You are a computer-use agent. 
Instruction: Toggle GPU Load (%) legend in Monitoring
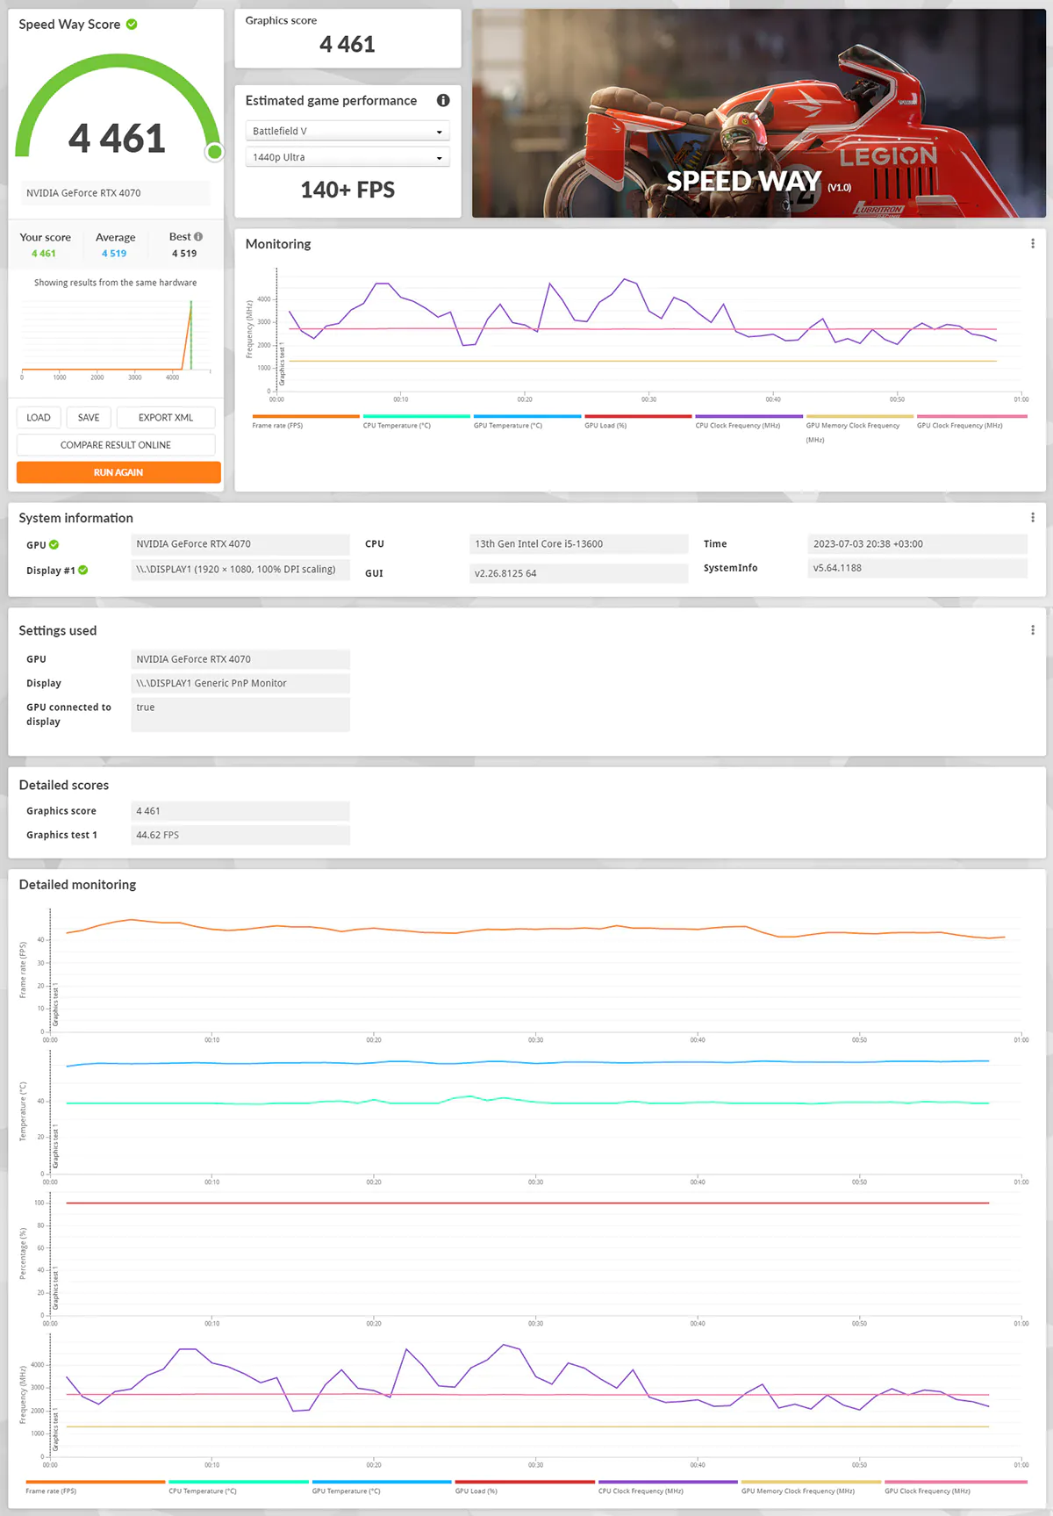638,422
